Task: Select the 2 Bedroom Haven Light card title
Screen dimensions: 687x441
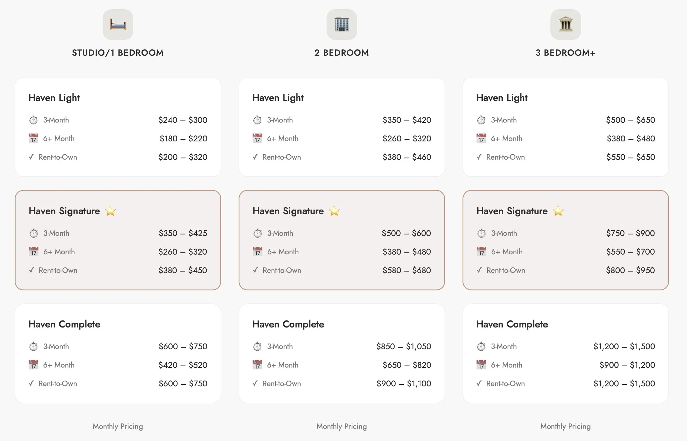Action: (278, 98)
